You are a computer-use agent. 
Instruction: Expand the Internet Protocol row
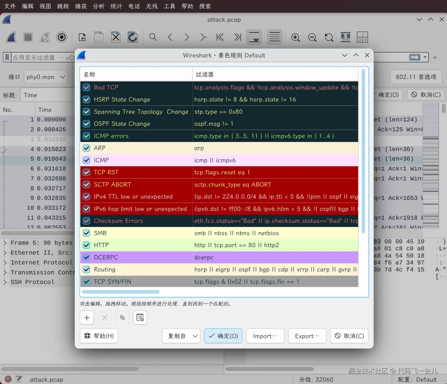coord(5,263)
